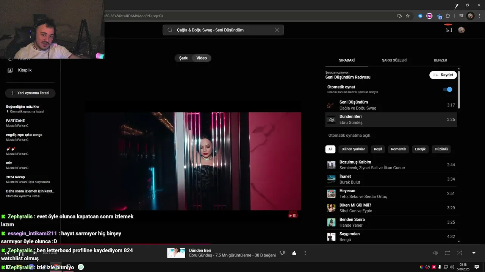Image resolution: width=485 pixels, height=272 pixels.
Task: Open the Extensions puzzle menu
Action: click(448, 16)
